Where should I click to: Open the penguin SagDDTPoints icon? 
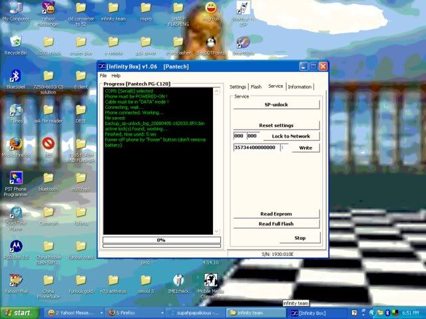(x=211, y=45)
